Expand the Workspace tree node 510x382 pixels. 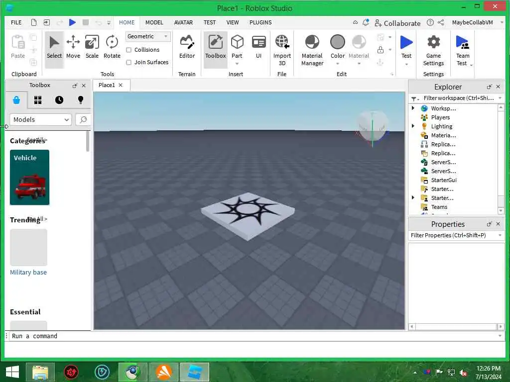coord(413,108)
